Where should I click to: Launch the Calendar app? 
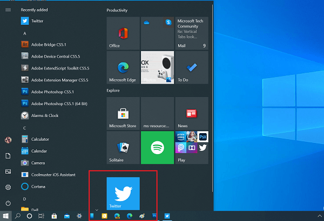34,151
